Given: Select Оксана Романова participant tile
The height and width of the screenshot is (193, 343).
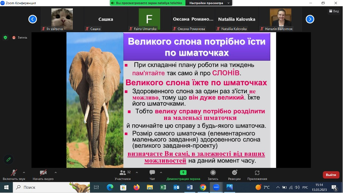Looking at the screenshot, I should click(x=193, y=19).
